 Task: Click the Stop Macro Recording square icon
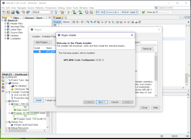pyautogui.click(x=128, y=22)
